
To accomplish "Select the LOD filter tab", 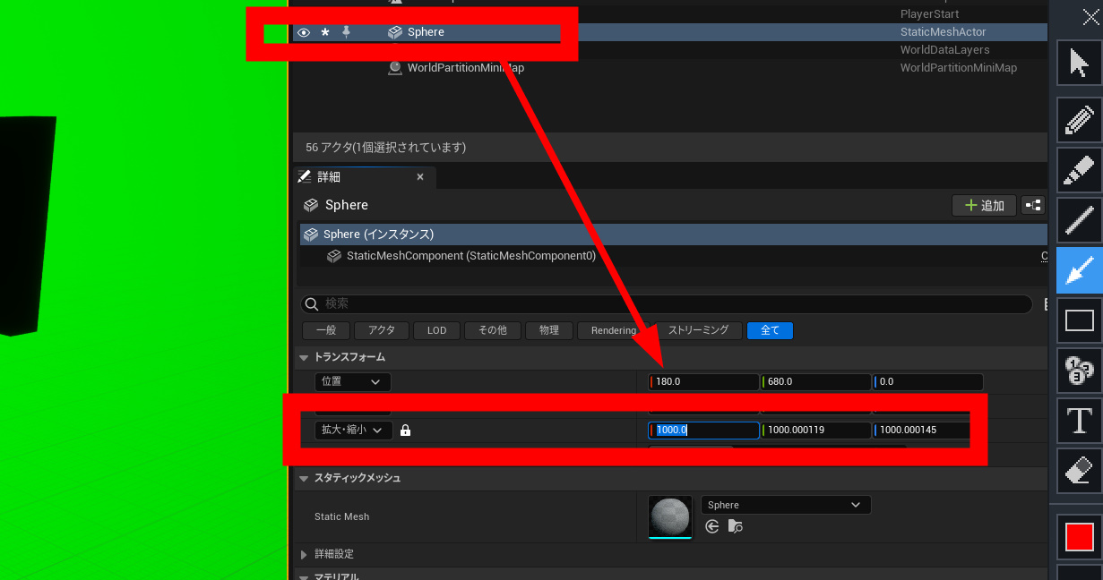I will click(x=436, y=330).
